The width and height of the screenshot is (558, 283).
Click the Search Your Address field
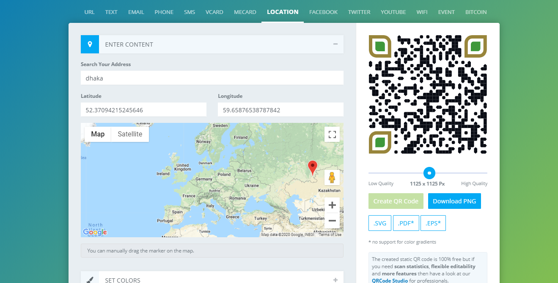(212, 78)
